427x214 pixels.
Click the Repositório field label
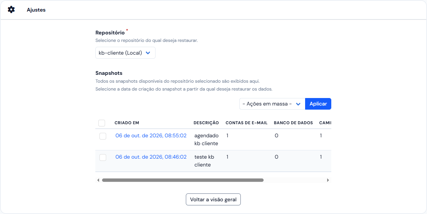pyautogui.click(x=110, y=33)
